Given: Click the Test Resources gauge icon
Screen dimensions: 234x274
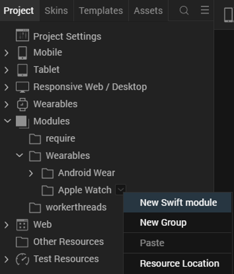Looking at the screenshot, I should pyautogui.click(x=22, y=259).
